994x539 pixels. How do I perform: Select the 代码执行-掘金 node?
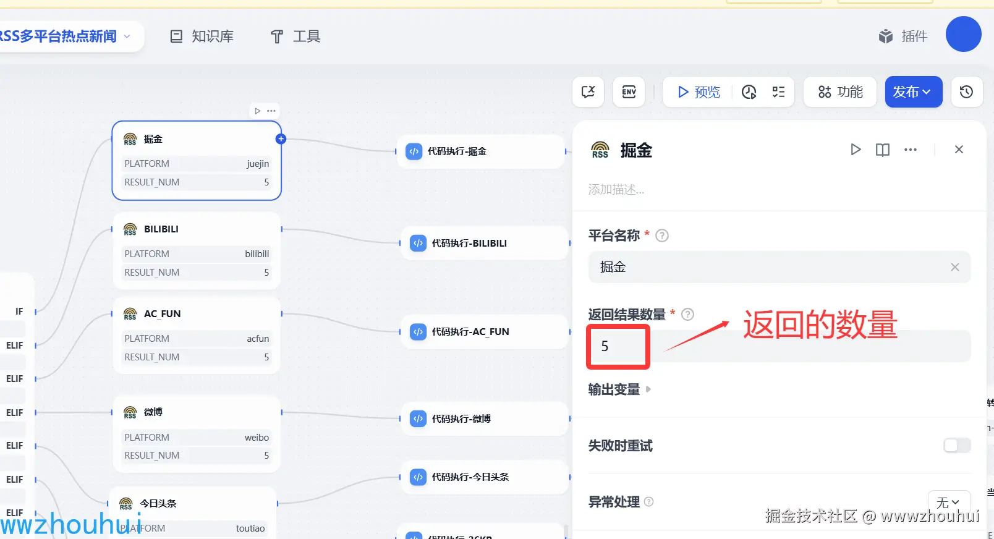coord(480,151)
